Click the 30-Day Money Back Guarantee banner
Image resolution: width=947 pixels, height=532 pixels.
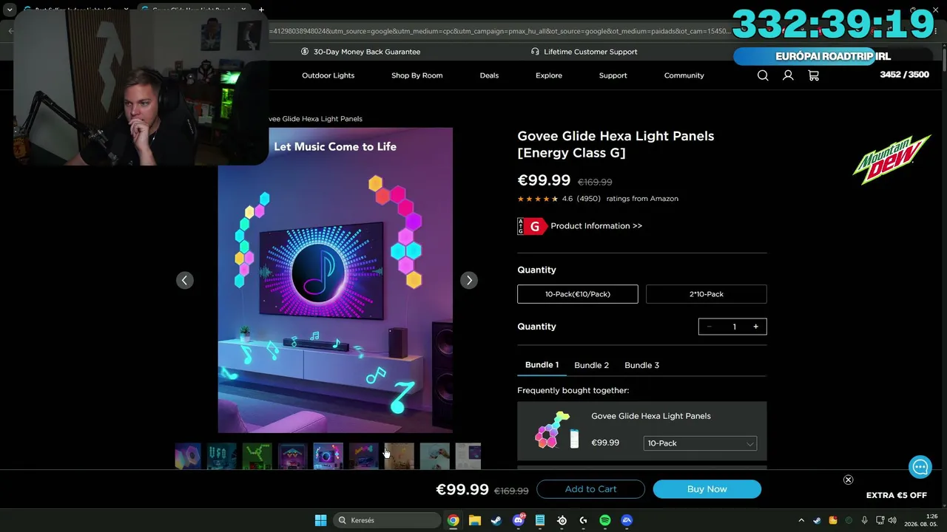tap(360, 52)
